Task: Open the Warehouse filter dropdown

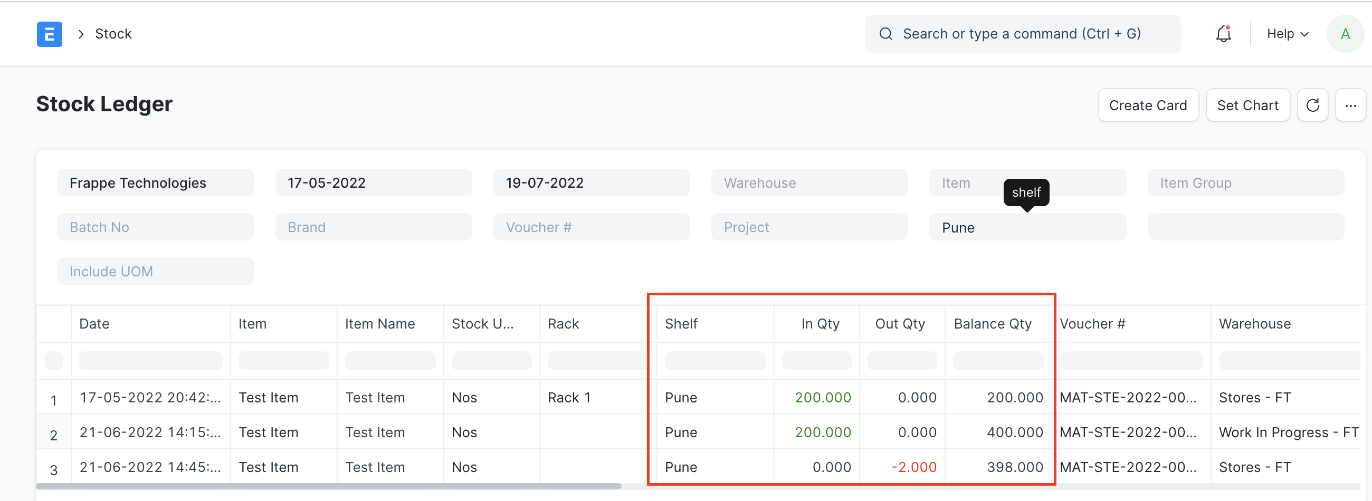Action: [809, 182]
